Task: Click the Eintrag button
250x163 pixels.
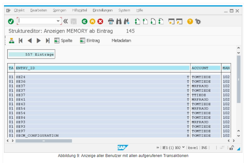Action: click(90, 41)
